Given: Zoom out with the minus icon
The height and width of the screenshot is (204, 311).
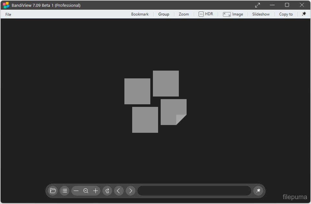Looking at the screenshot, I should [x=76, y=191].
